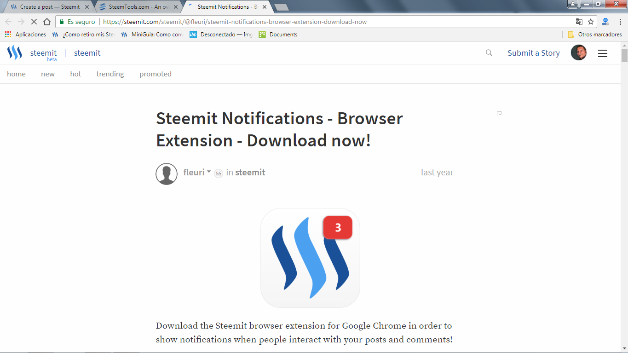Screen dimensions: 628x353
Task: Click the translate page icon in the address bar
Action: pyautogui.click(x=579, y=22)
